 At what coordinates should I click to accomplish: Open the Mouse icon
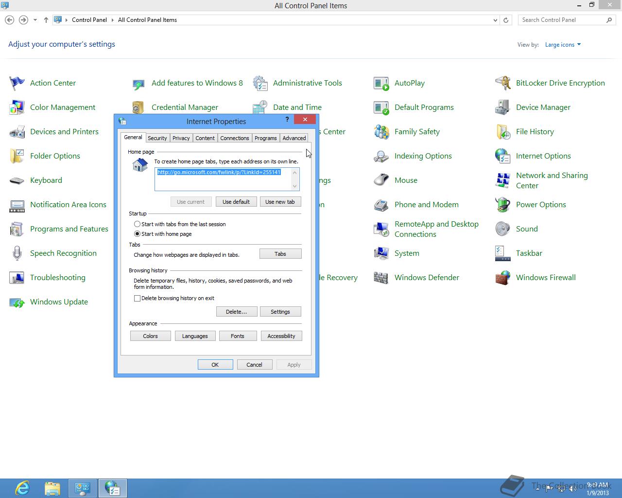381,180
